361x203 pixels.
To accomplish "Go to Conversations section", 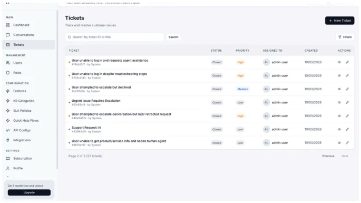I will tap(28, 35).
